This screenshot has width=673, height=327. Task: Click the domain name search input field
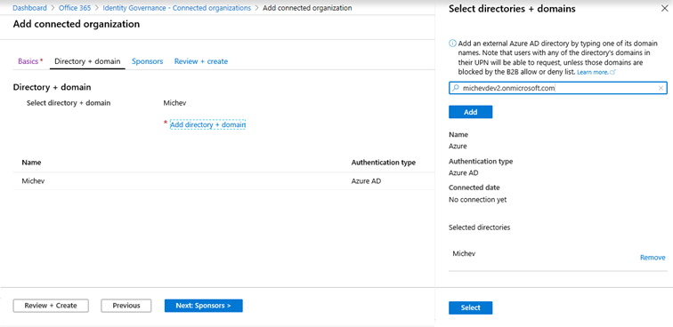pos(558,88)
